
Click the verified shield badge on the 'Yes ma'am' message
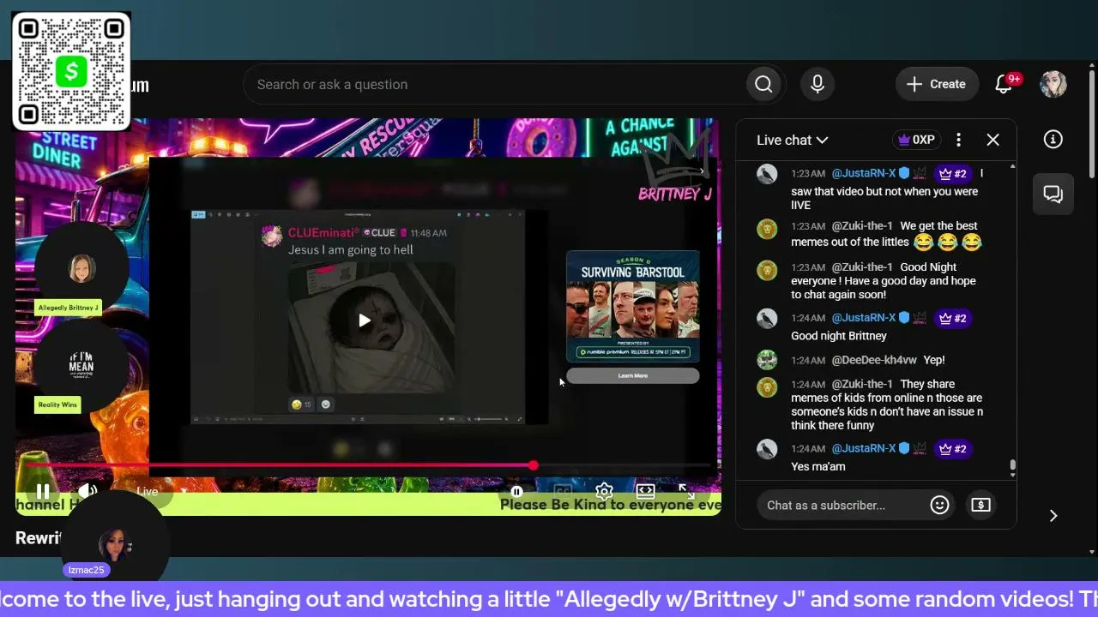[903, 448]
